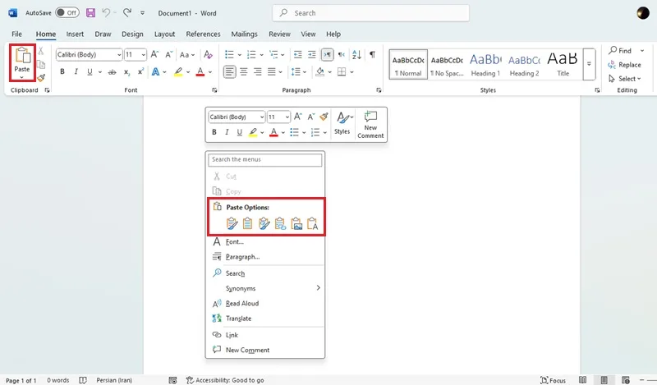Open the ribbon font name dropdown
Viewport: 657px width, 385px height.
[119, 55]
